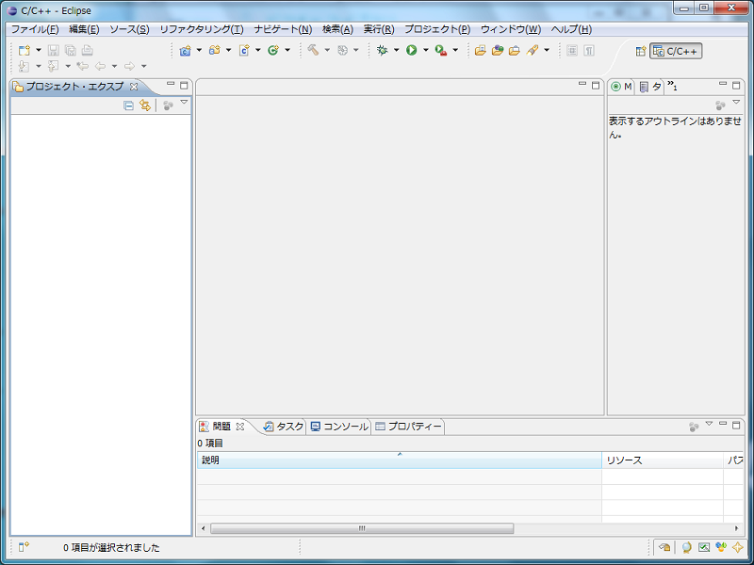Open the プロジェクト(P) menu
This screenshot has height=565, width=754.
tap(436, 29)
